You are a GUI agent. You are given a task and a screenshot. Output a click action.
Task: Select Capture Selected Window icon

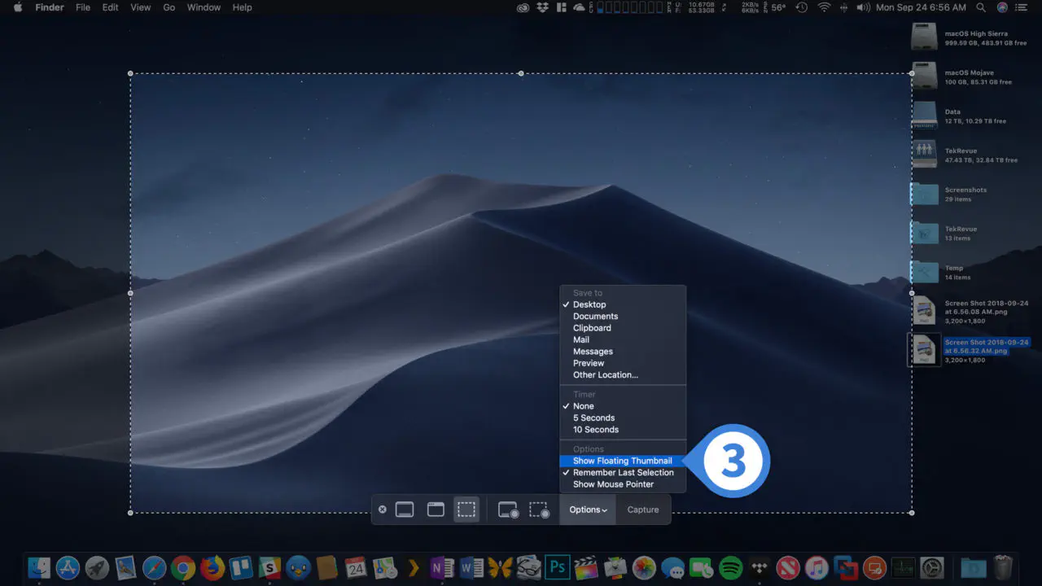pyautogui.click(x=436, y=509)
